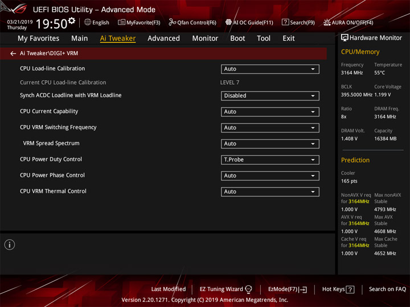Go to the Exit tab
The width and height of the screenshot is (410, 307).
(x=289, y=39)
